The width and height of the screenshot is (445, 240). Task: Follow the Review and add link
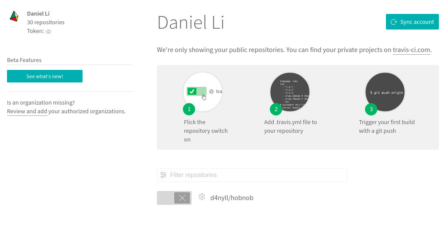(27, 112)
